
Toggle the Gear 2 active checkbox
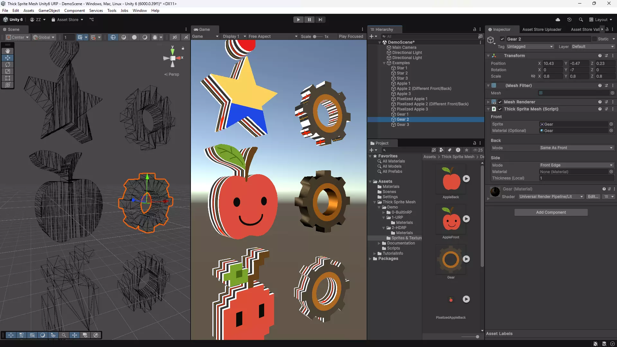pyautogui.click(x=502, y=39)
